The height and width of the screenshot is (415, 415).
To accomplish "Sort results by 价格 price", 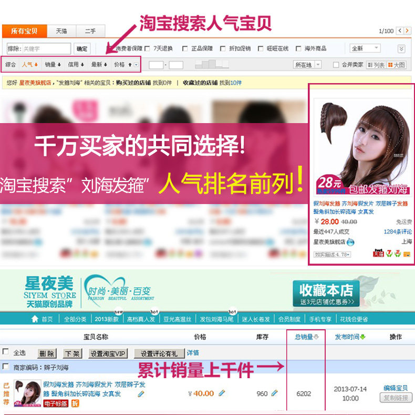I will click(x=122, y=64).
